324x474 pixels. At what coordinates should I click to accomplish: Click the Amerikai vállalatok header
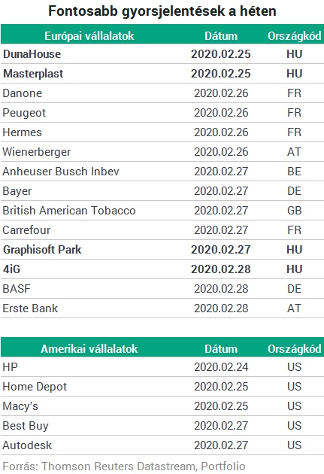pos(89,349)
